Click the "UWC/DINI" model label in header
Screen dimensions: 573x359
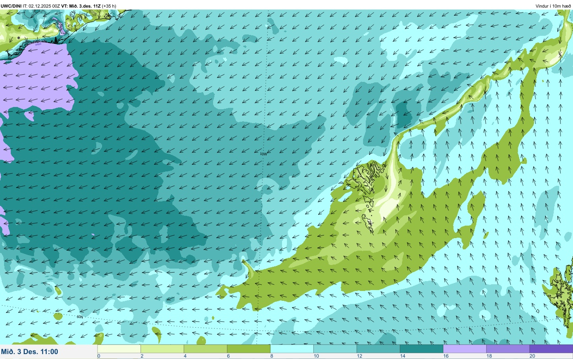pos(11,6)
